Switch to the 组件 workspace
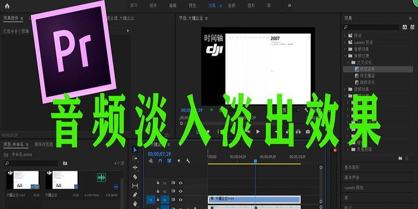Viewport: 418px width, 209px height. [x=153, y=6]
